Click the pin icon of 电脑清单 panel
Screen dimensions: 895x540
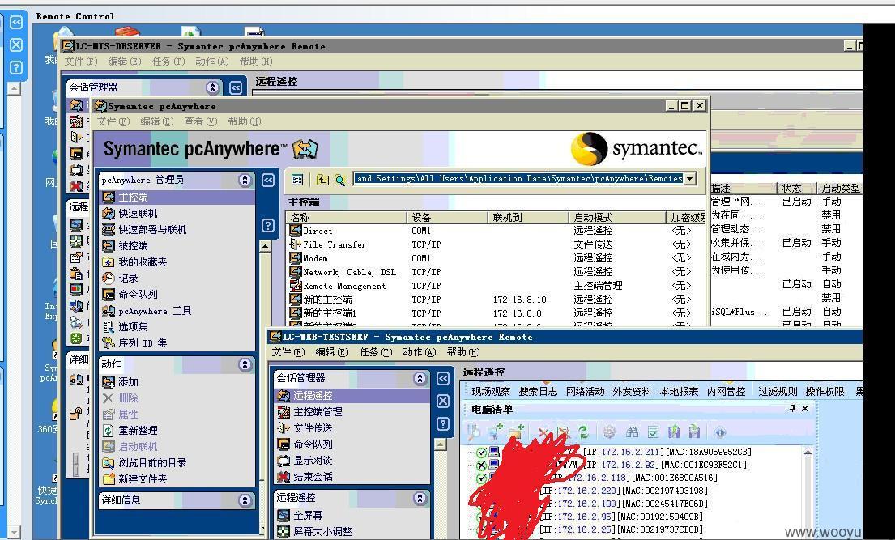[792, 408]
